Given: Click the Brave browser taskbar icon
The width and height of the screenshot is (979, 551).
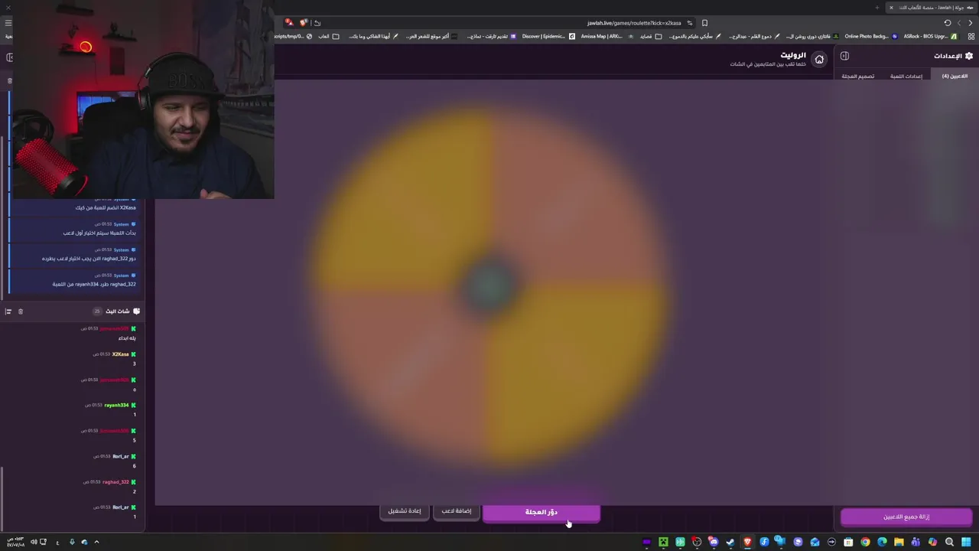Looking at the screenshot, I should coord(748,542).
